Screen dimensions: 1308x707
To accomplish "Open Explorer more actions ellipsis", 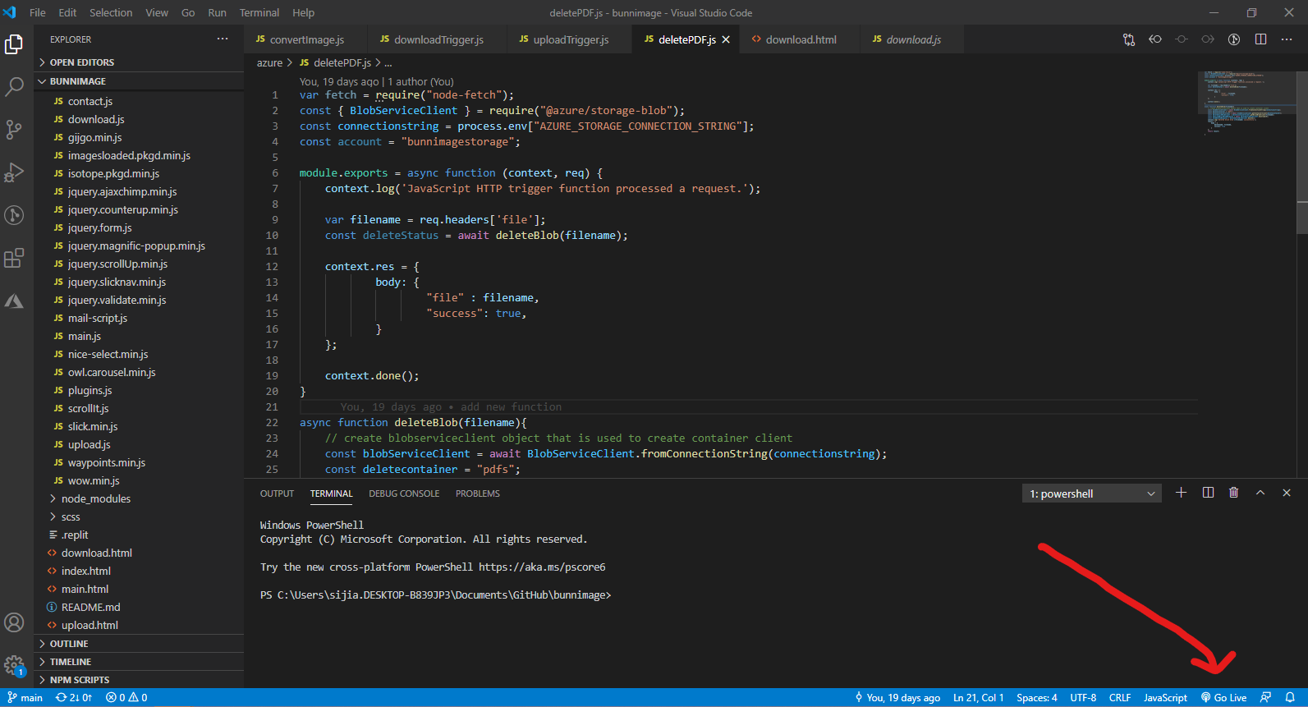I will (x=223, y=39).
